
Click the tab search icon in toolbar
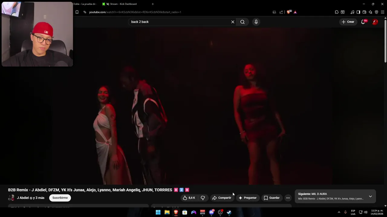[x=343, y=12]
